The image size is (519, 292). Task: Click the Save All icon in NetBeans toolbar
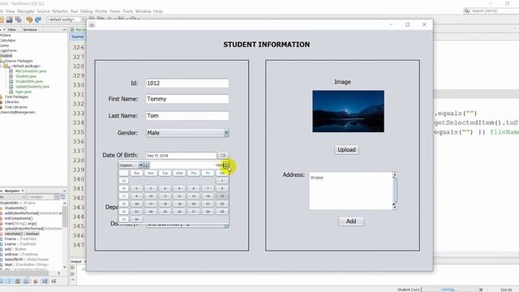tap(18, 19)
